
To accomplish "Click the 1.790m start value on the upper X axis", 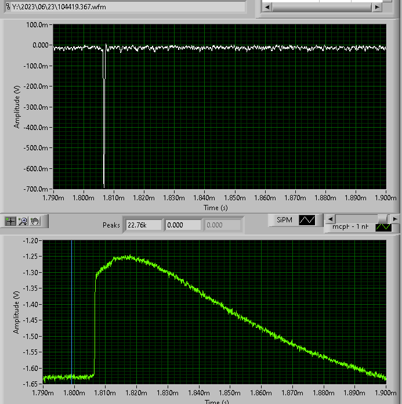I will point(53,198).
